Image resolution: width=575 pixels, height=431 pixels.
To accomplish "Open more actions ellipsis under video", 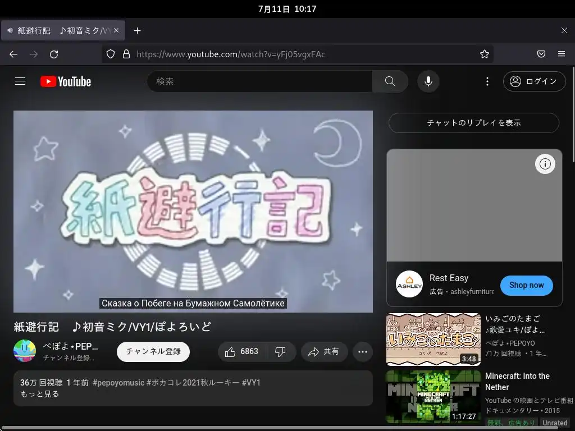I will [363, 351].
